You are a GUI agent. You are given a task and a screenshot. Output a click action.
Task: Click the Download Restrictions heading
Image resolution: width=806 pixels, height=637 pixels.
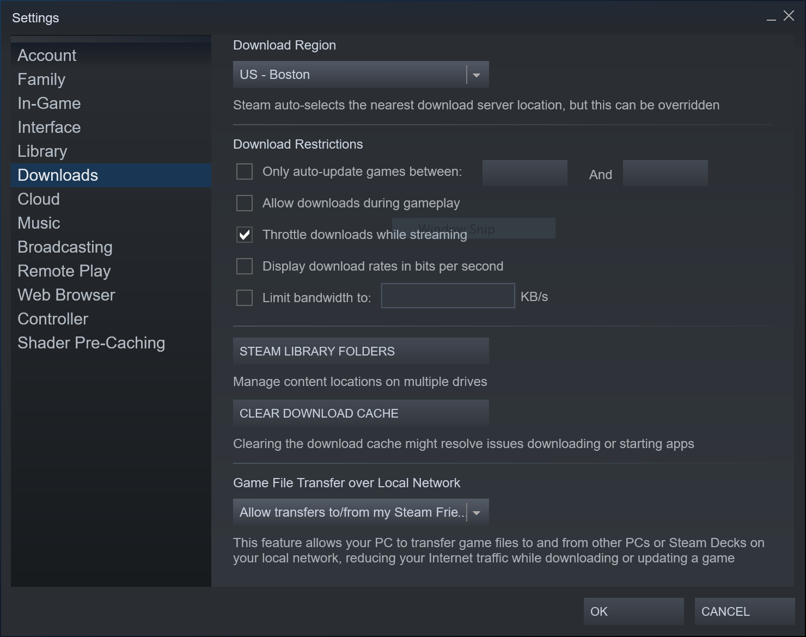(x=298, y=144)
